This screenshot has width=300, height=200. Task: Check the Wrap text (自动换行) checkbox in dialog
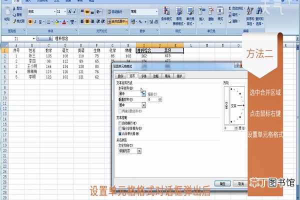(120, 123)
